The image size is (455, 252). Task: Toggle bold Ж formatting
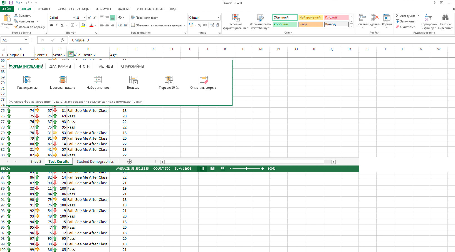click(51, 25)
